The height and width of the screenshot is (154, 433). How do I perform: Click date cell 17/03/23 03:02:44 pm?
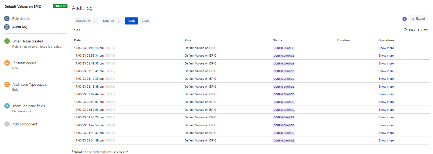[94, 94]
